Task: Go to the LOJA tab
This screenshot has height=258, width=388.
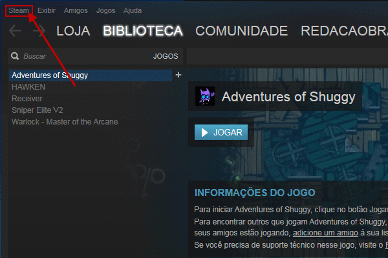Action: 73,31
